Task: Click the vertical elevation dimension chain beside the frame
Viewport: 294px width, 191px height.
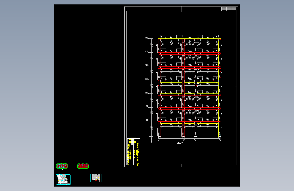Action: click(x=150, y=90)
